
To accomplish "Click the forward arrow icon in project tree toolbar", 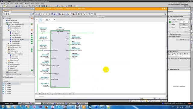I will (9, 14).
